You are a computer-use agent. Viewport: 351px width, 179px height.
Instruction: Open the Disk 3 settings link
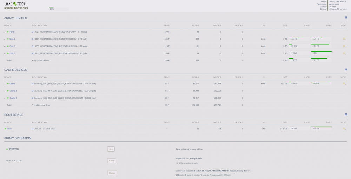click(x=12, y=53)
